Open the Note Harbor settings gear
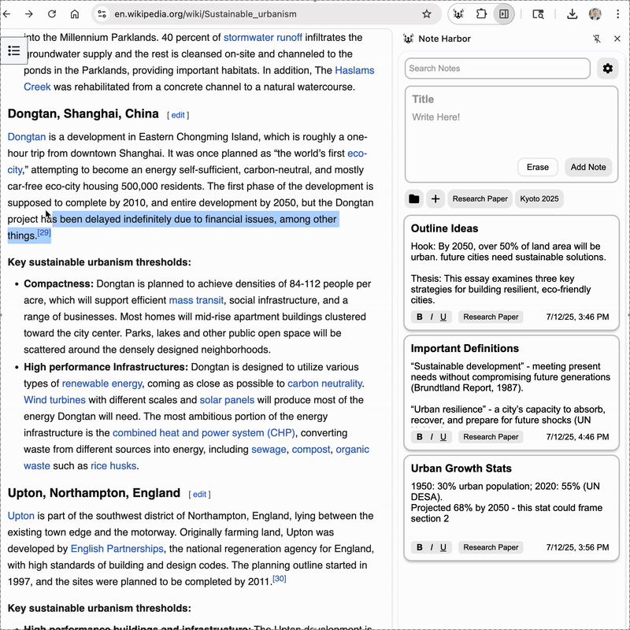630x630 pixels. pyautogui.click(x=607, y=69)
